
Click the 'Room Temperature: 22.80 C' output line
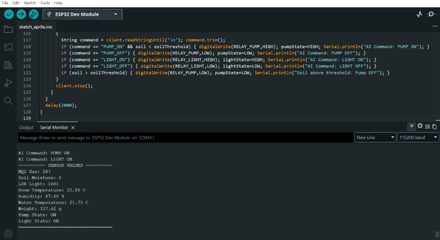52,190
